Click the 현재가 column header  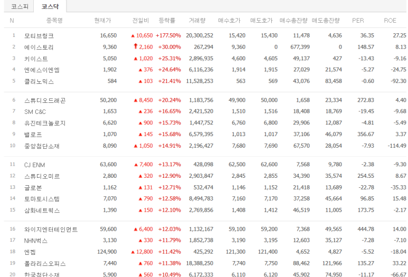click(102, 20)
